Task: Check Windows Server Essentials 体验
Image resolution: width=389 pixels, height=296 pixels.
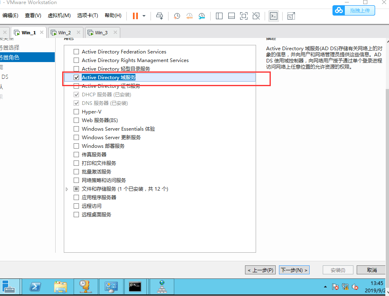Action: pos(76,129)
